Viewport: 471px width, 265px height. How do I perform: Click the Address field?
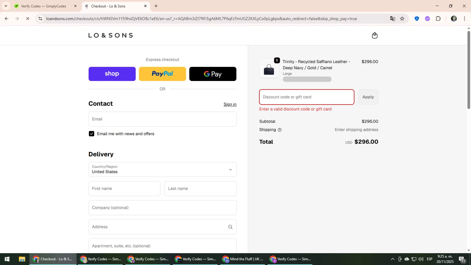[x=162, y=227]
